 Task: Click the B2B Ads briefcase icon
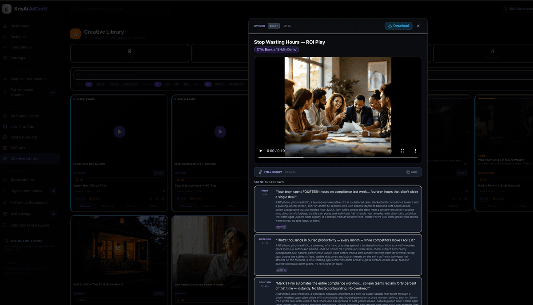click(x=5, y=148)
